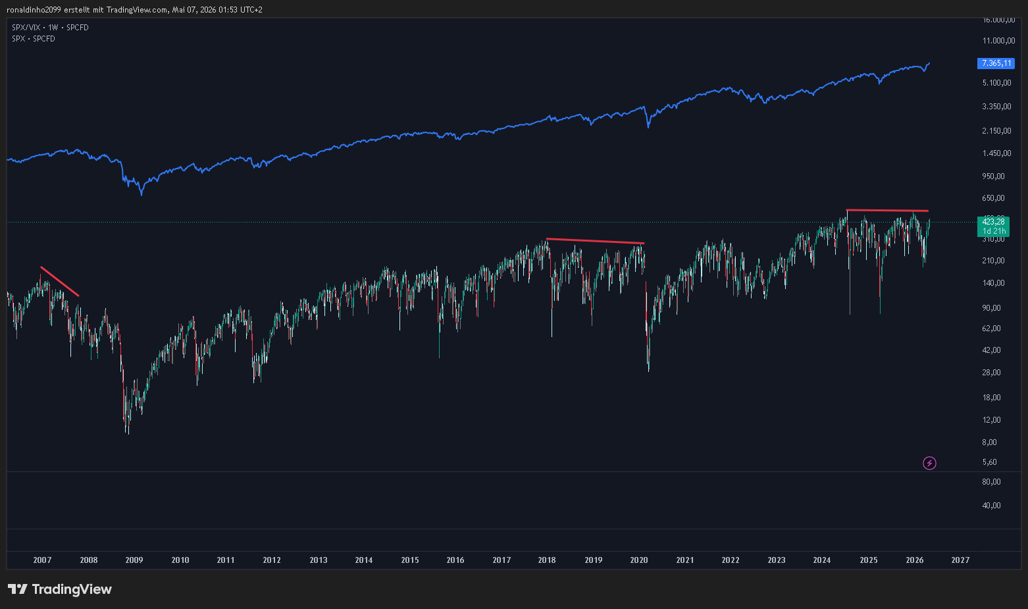Click the 2023 label on time axis

click(x=777, y=560)
